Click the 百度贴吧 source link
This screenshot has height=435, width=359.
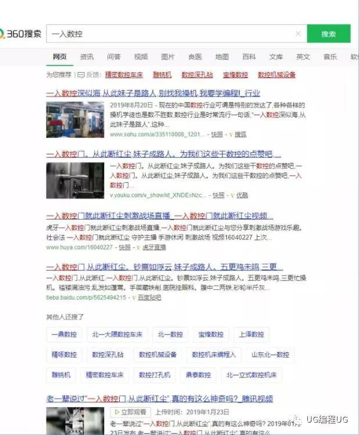tap(149, 298)
